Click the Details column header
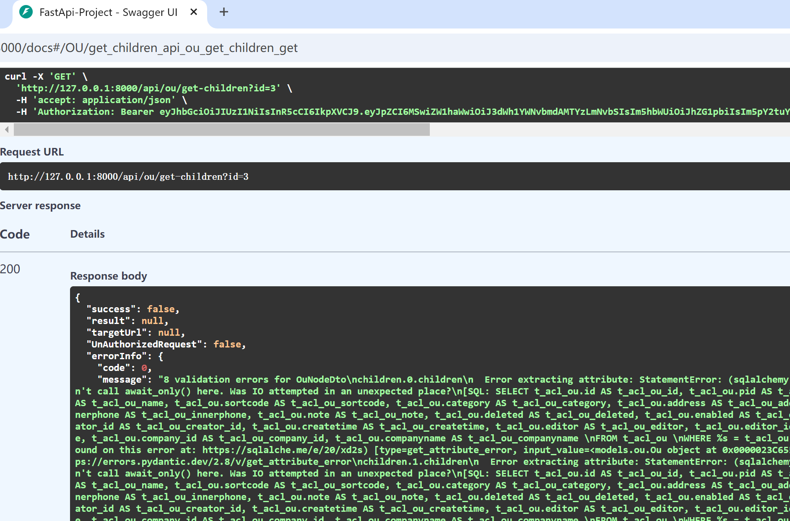790x521 pixels. (x=87, y=234)
